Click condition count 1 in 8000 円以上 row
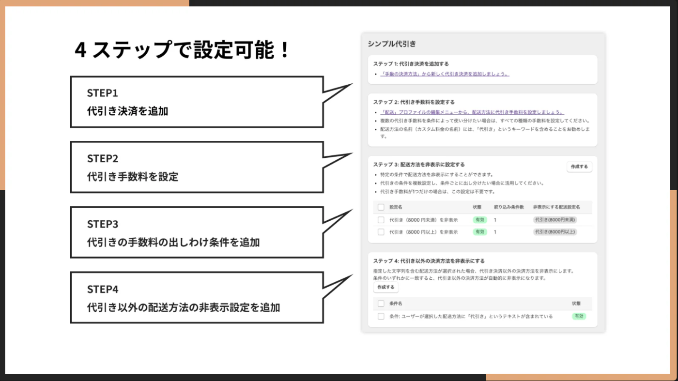 point(495,232)
